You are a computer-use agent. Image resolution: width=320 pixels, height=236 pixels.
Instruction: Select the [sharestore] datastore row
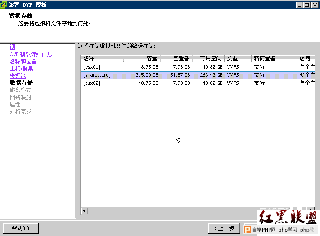[198, 75]
